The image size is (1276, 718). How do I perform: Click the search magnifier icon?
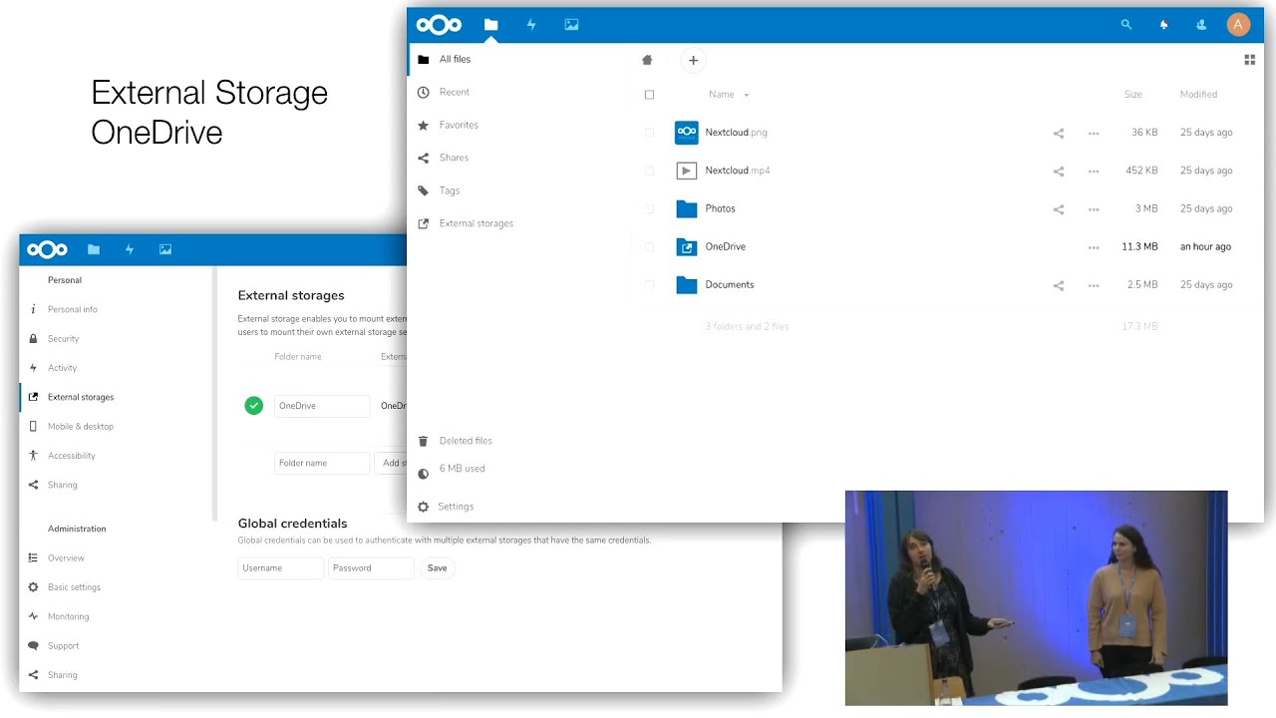[x=1126, y=25]
